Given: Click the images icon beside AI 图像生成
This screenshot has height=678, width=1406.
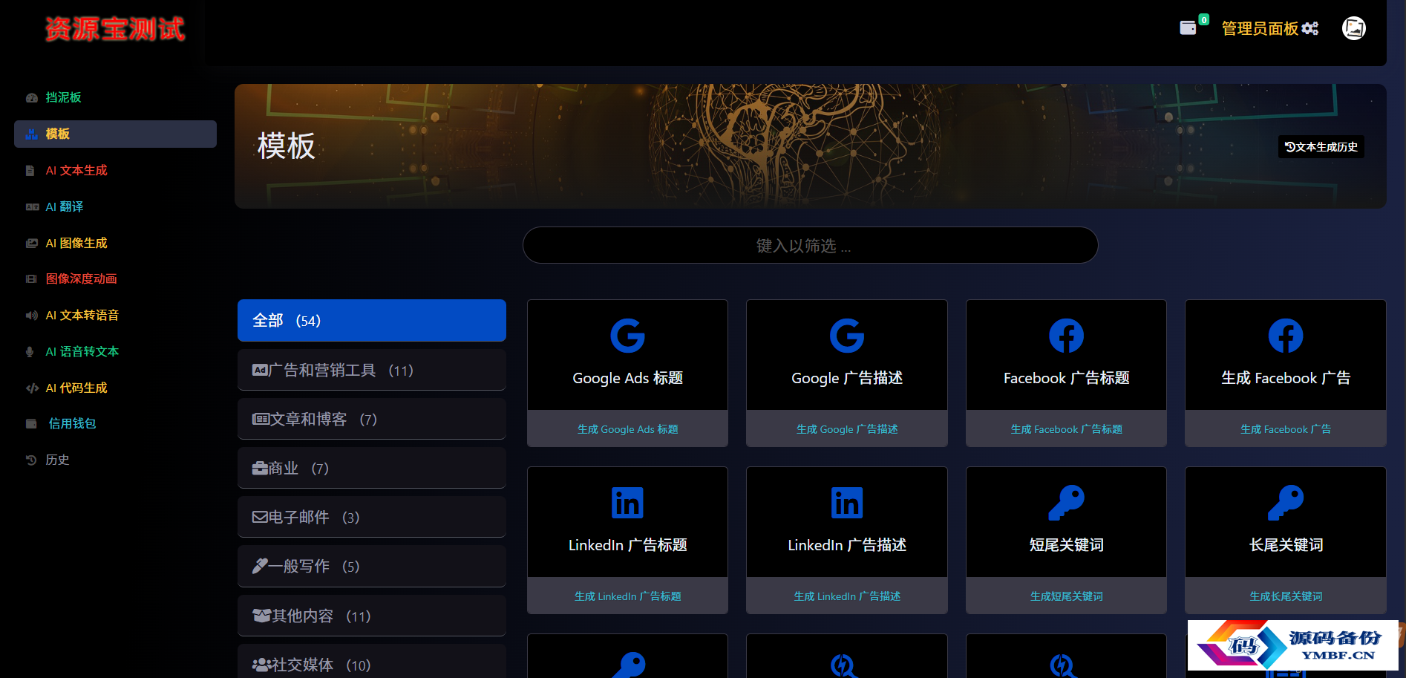Looking at the screenshot, I should tap(31, 243).
